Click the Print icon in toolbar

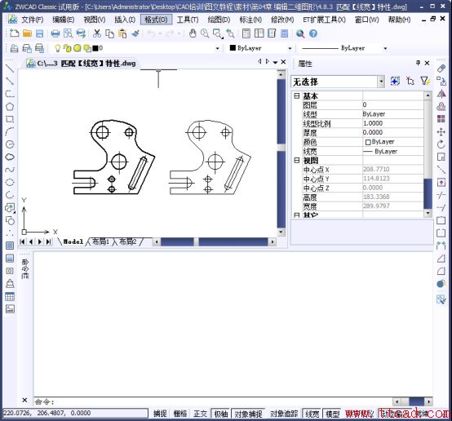pyautogui.click(x=55, y=33)
